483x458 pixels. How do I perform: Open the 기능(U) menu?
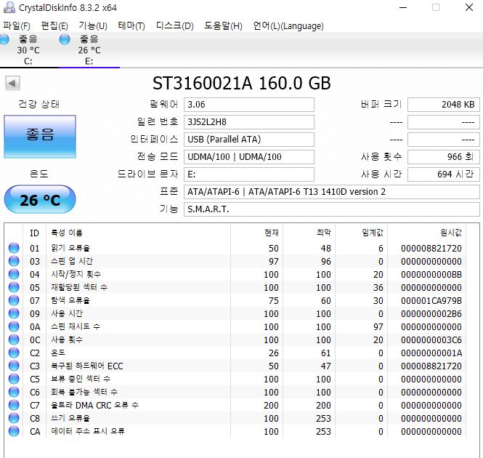tap(93, 26)
